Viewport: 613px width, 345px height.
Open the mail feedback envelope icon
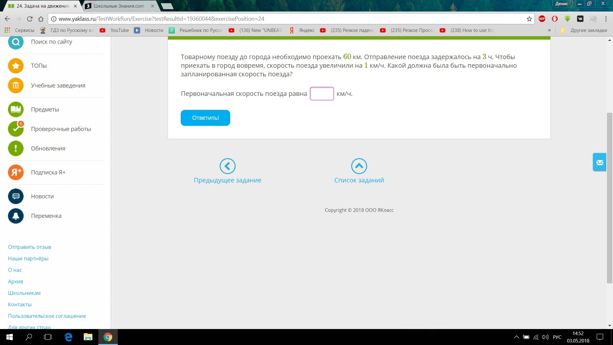click(x=600, y=162)
